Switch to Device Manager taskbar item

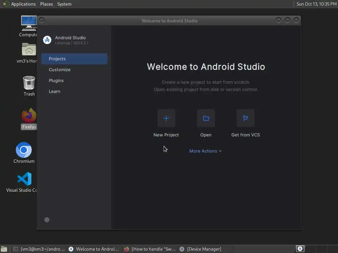tap(200, 249)
